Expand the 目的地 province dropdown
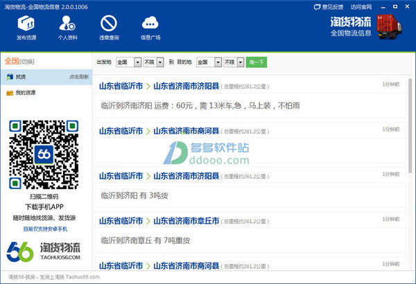Screen dimensions: 416x284 pos(218,62)
